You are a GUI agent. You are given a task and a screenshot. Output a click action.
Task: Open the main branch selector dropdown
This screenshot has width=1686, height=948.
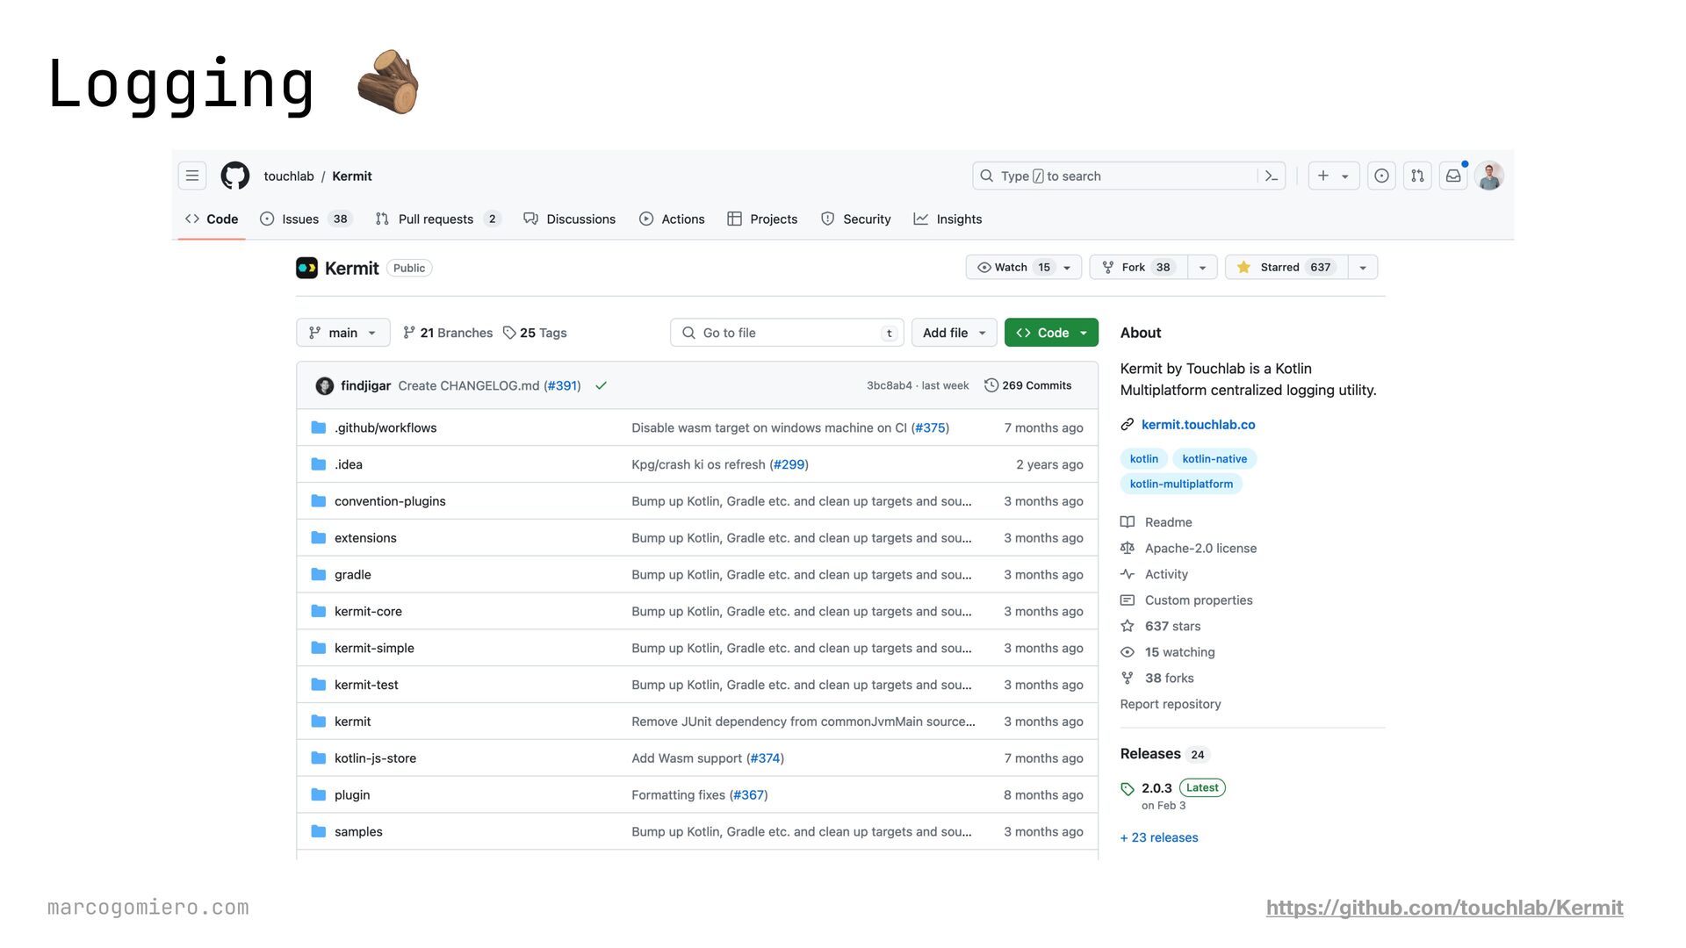(x=342, y=333)
